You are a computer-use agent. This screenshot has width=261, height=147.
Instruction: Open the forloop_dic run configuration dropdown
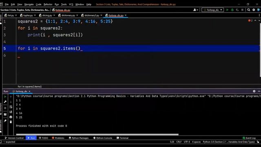pyautogui.click(x=212, y=10)
